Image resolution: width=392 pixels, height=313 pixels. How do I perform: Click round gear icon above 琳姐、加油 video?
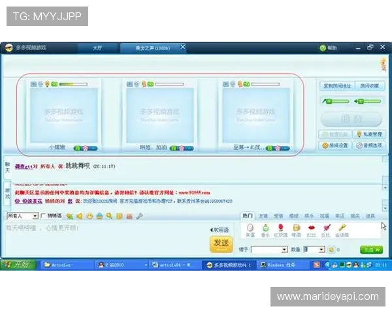(137, 84)
